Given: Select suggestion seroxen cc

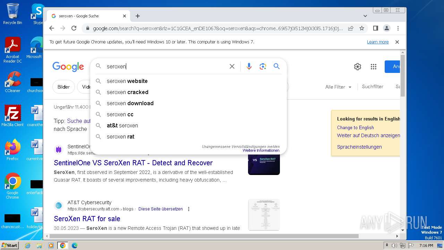Looking at the screenshot, I should [x=189, y=114].
